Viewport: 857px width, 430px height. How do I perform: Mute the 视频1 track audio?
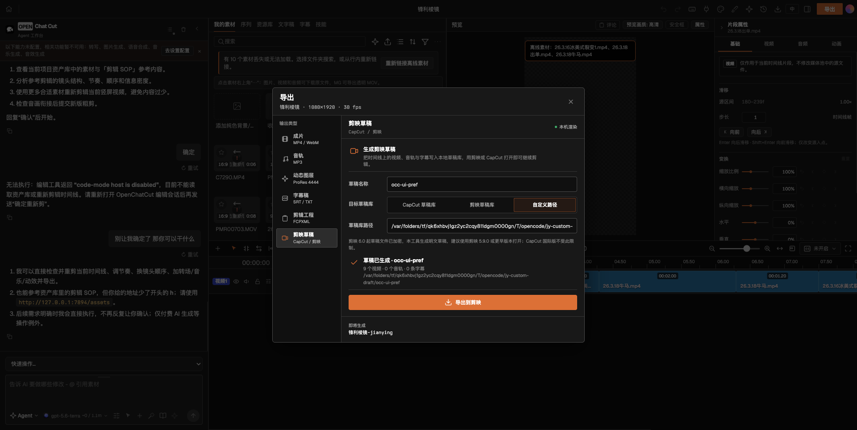pyautogui.click(x=246, y=281)
